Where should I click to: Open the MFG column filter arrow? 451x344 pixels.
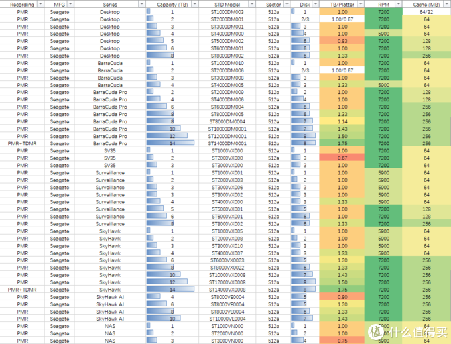click(x=69, y=4)
